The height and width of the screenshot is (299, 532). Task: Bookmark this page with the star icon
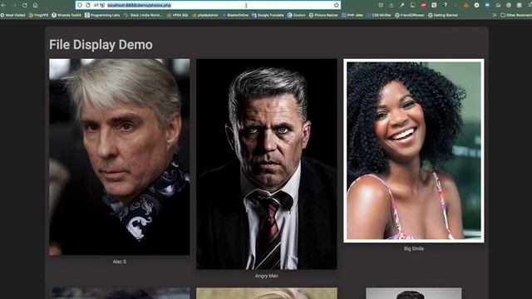pyautogui.click(x=336, y=5)
